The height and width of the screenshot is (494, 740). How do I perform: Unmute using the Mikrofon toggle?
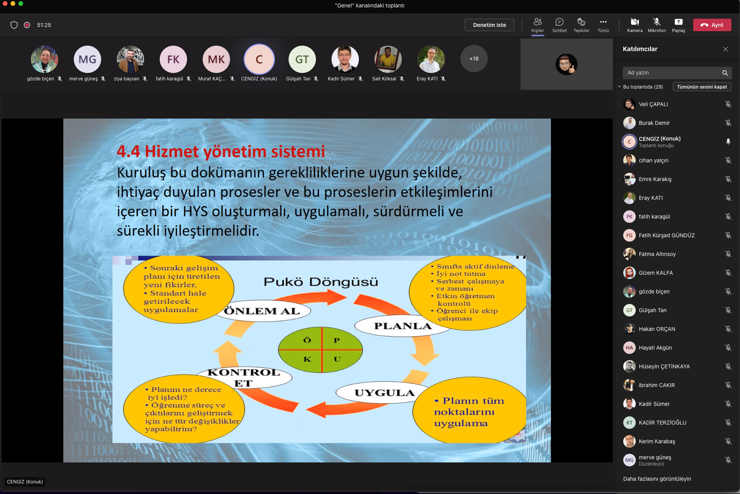point(656,22)
